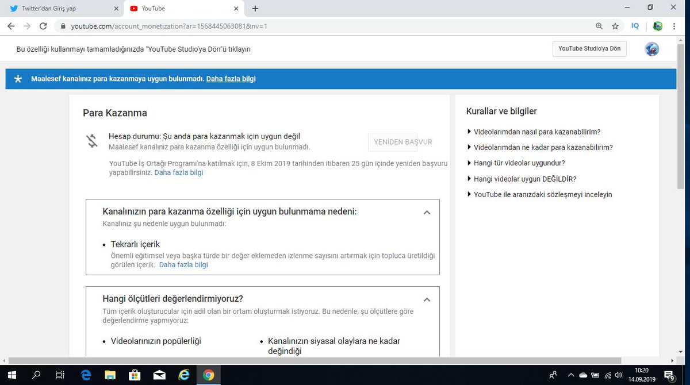Go forward in browser history
This screenshot has height=385, width=690.
(x=27, y=26)
